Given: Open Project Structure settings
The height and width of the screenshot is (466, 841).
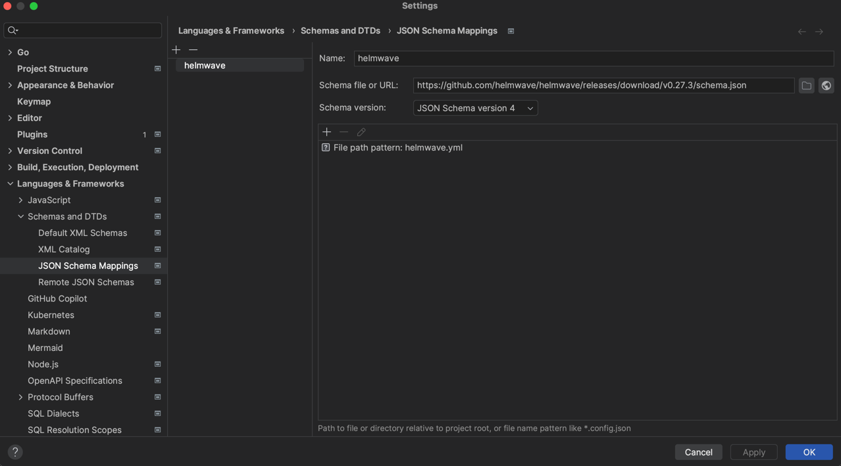Looking at the screenshot, I should point(53,68).
